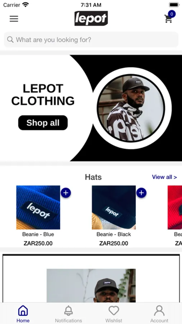Focus the 'What are you looking for?' field

tap(91, 40)
